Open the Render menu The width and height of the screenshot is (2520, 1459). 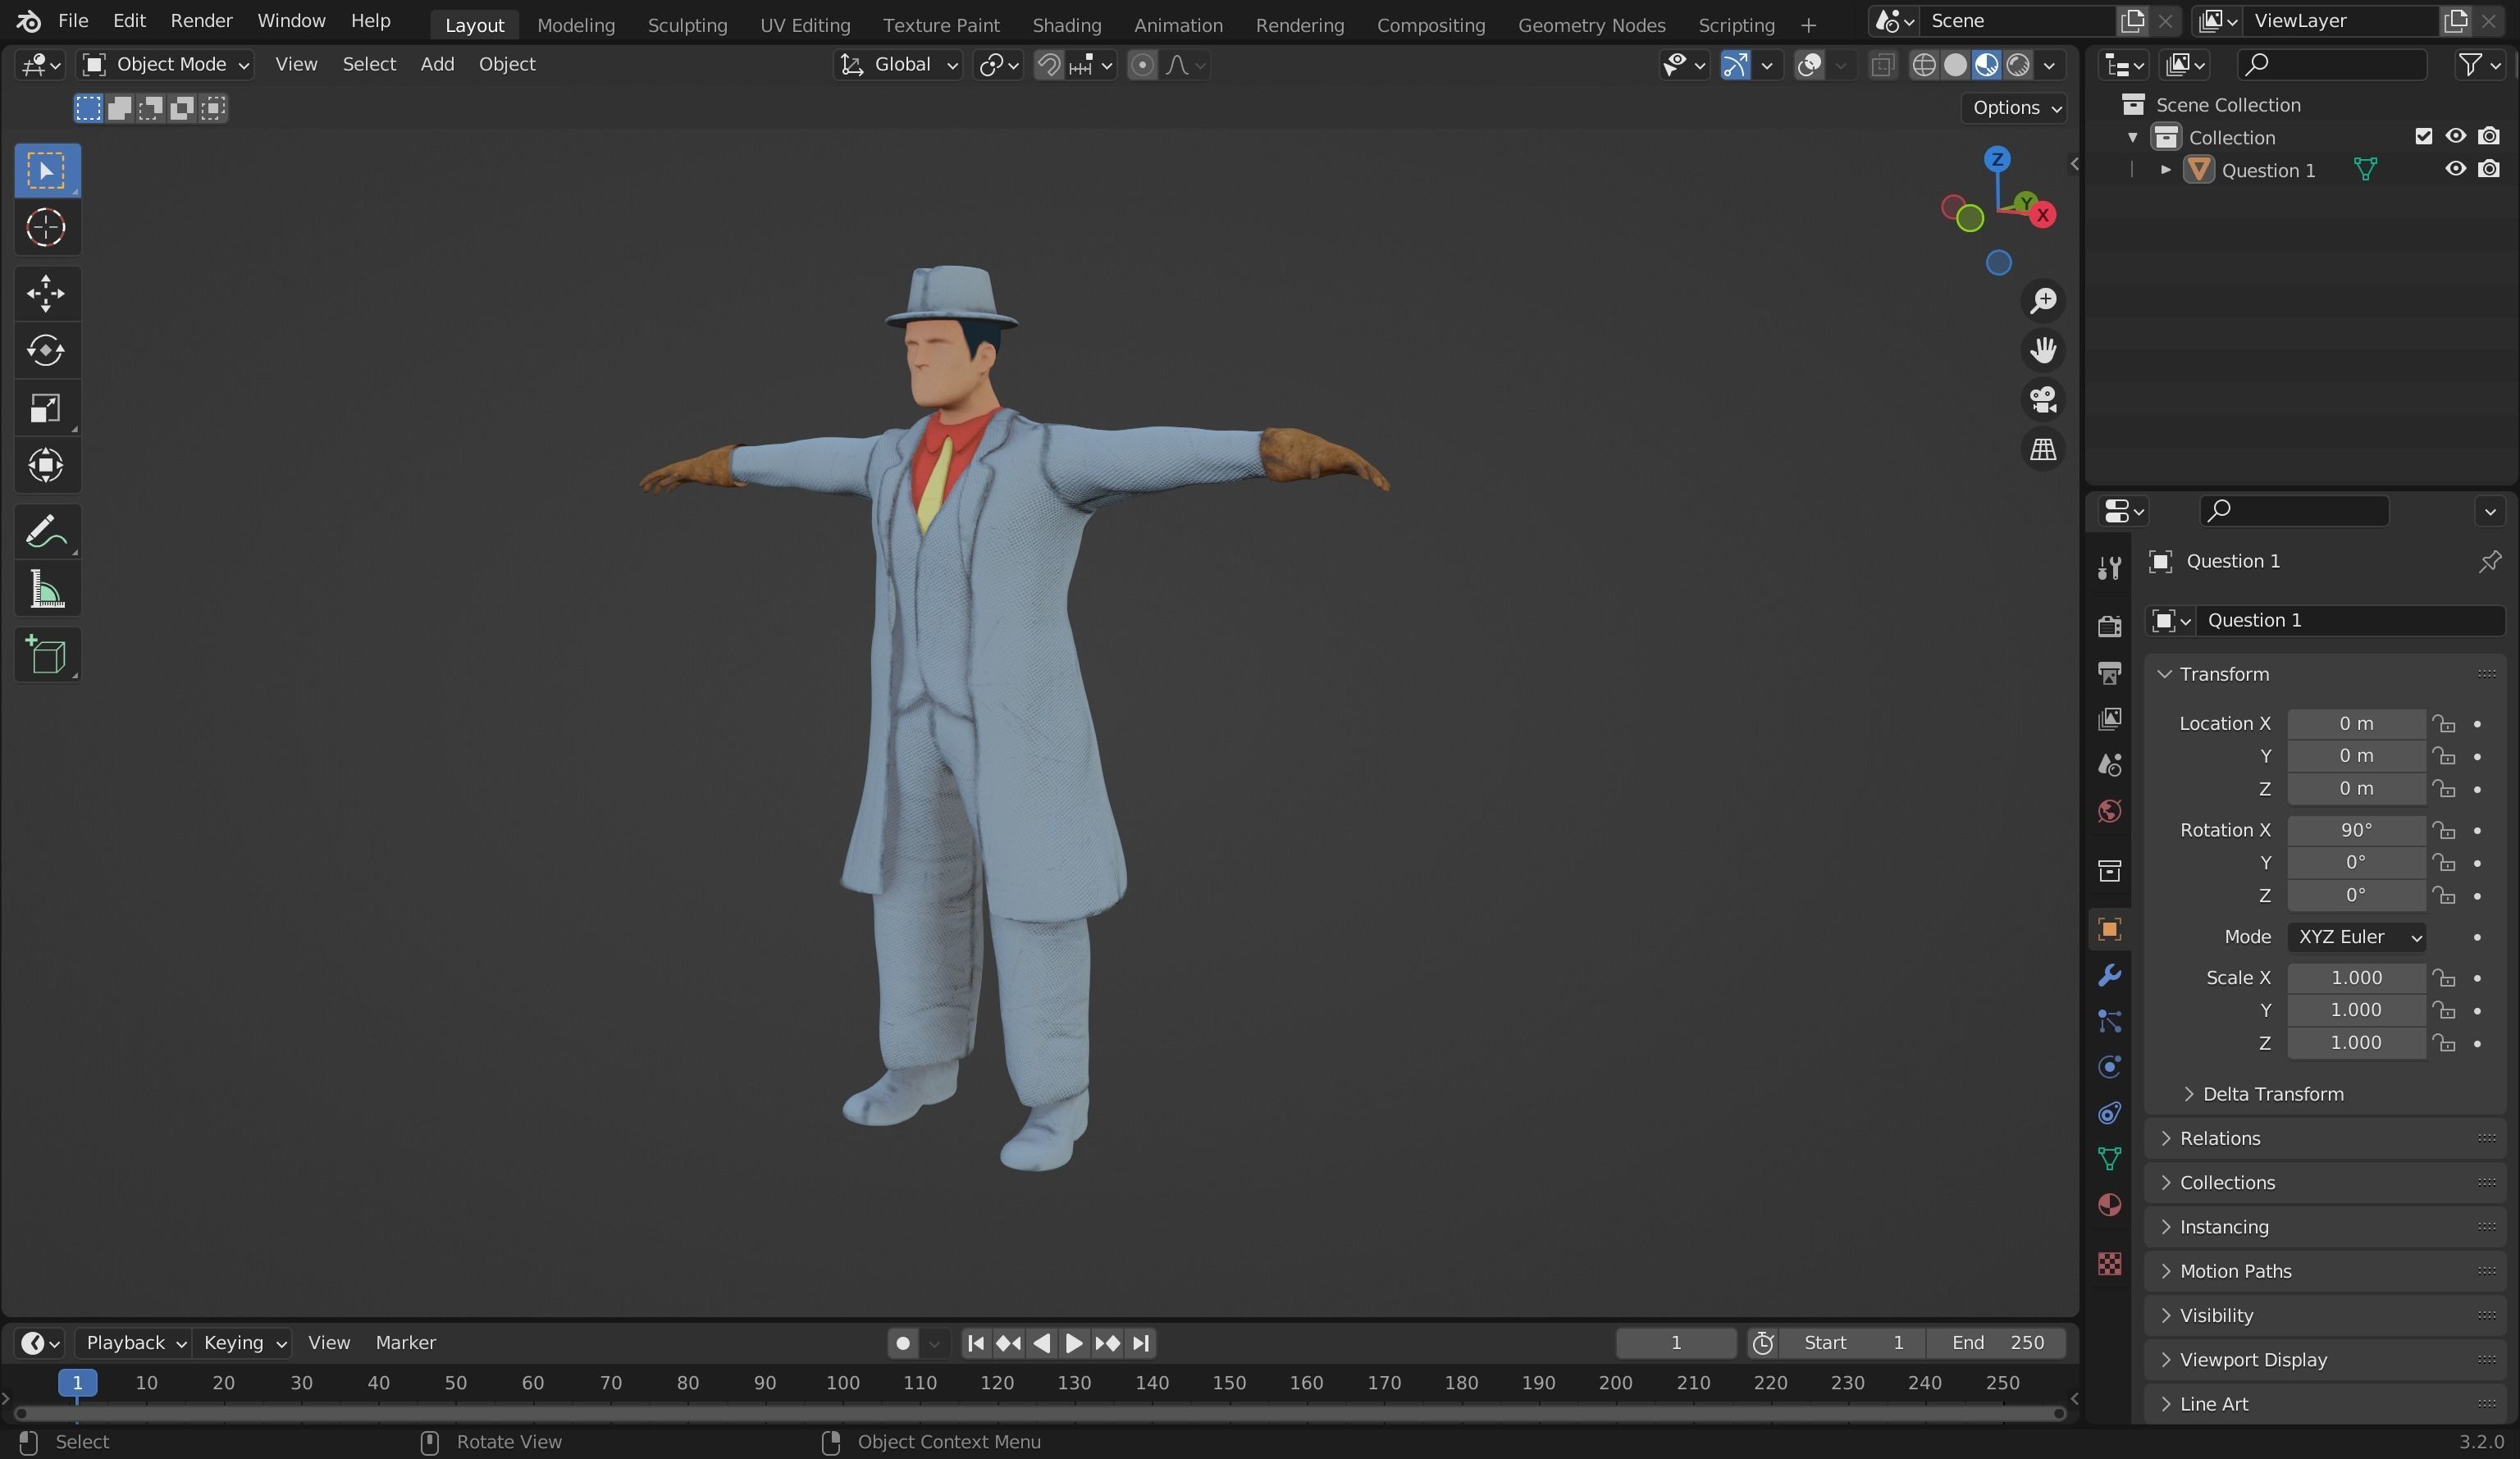coord(201,20)
